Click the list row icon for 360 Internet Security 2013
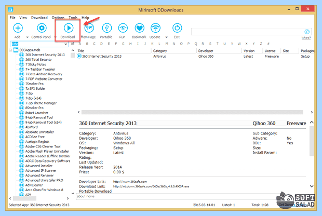Image resolution: width=322 pixels, height=216 pixels. tap(79, 56)
